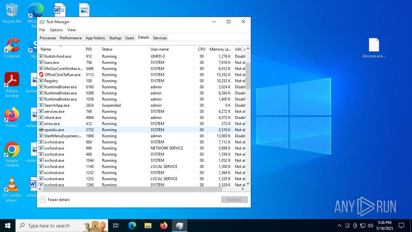This screenshot has width=412, height=232.
Task: Select RuntimeBroker.exe with PID 1036
Action: [142, 99]
